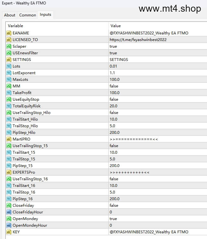Click the TrailStop_Hilo variable name
The width and height of the screenshot is (207, 239).
[x=25, y=126]
